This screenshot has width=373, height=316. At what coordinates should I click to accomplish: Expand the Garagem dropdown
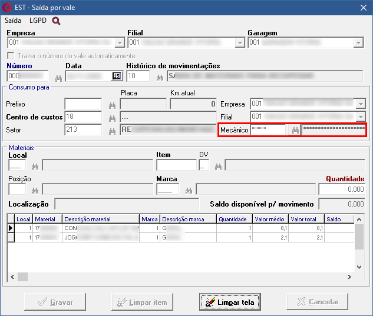[x=358, y=43]
